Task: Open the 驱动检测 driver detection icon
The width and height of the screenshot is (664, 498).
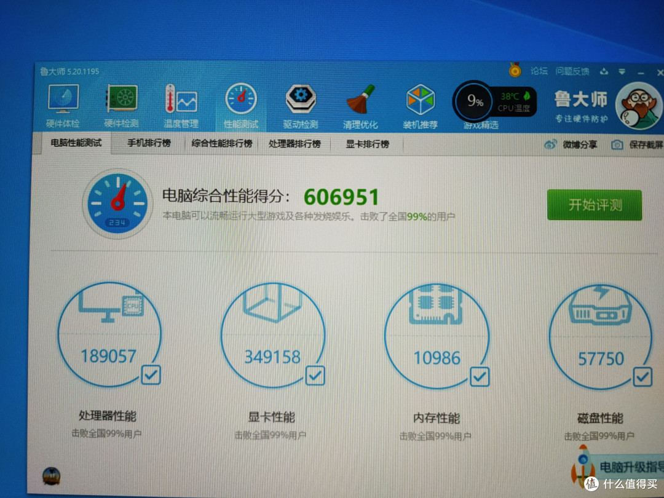Action: pyautogui.click(x=301, y=98)
